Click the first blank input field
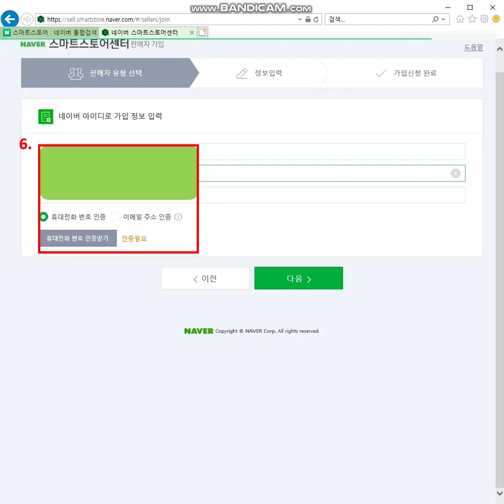Viewport: 504px width, 504px height. (x=252, y=152)
